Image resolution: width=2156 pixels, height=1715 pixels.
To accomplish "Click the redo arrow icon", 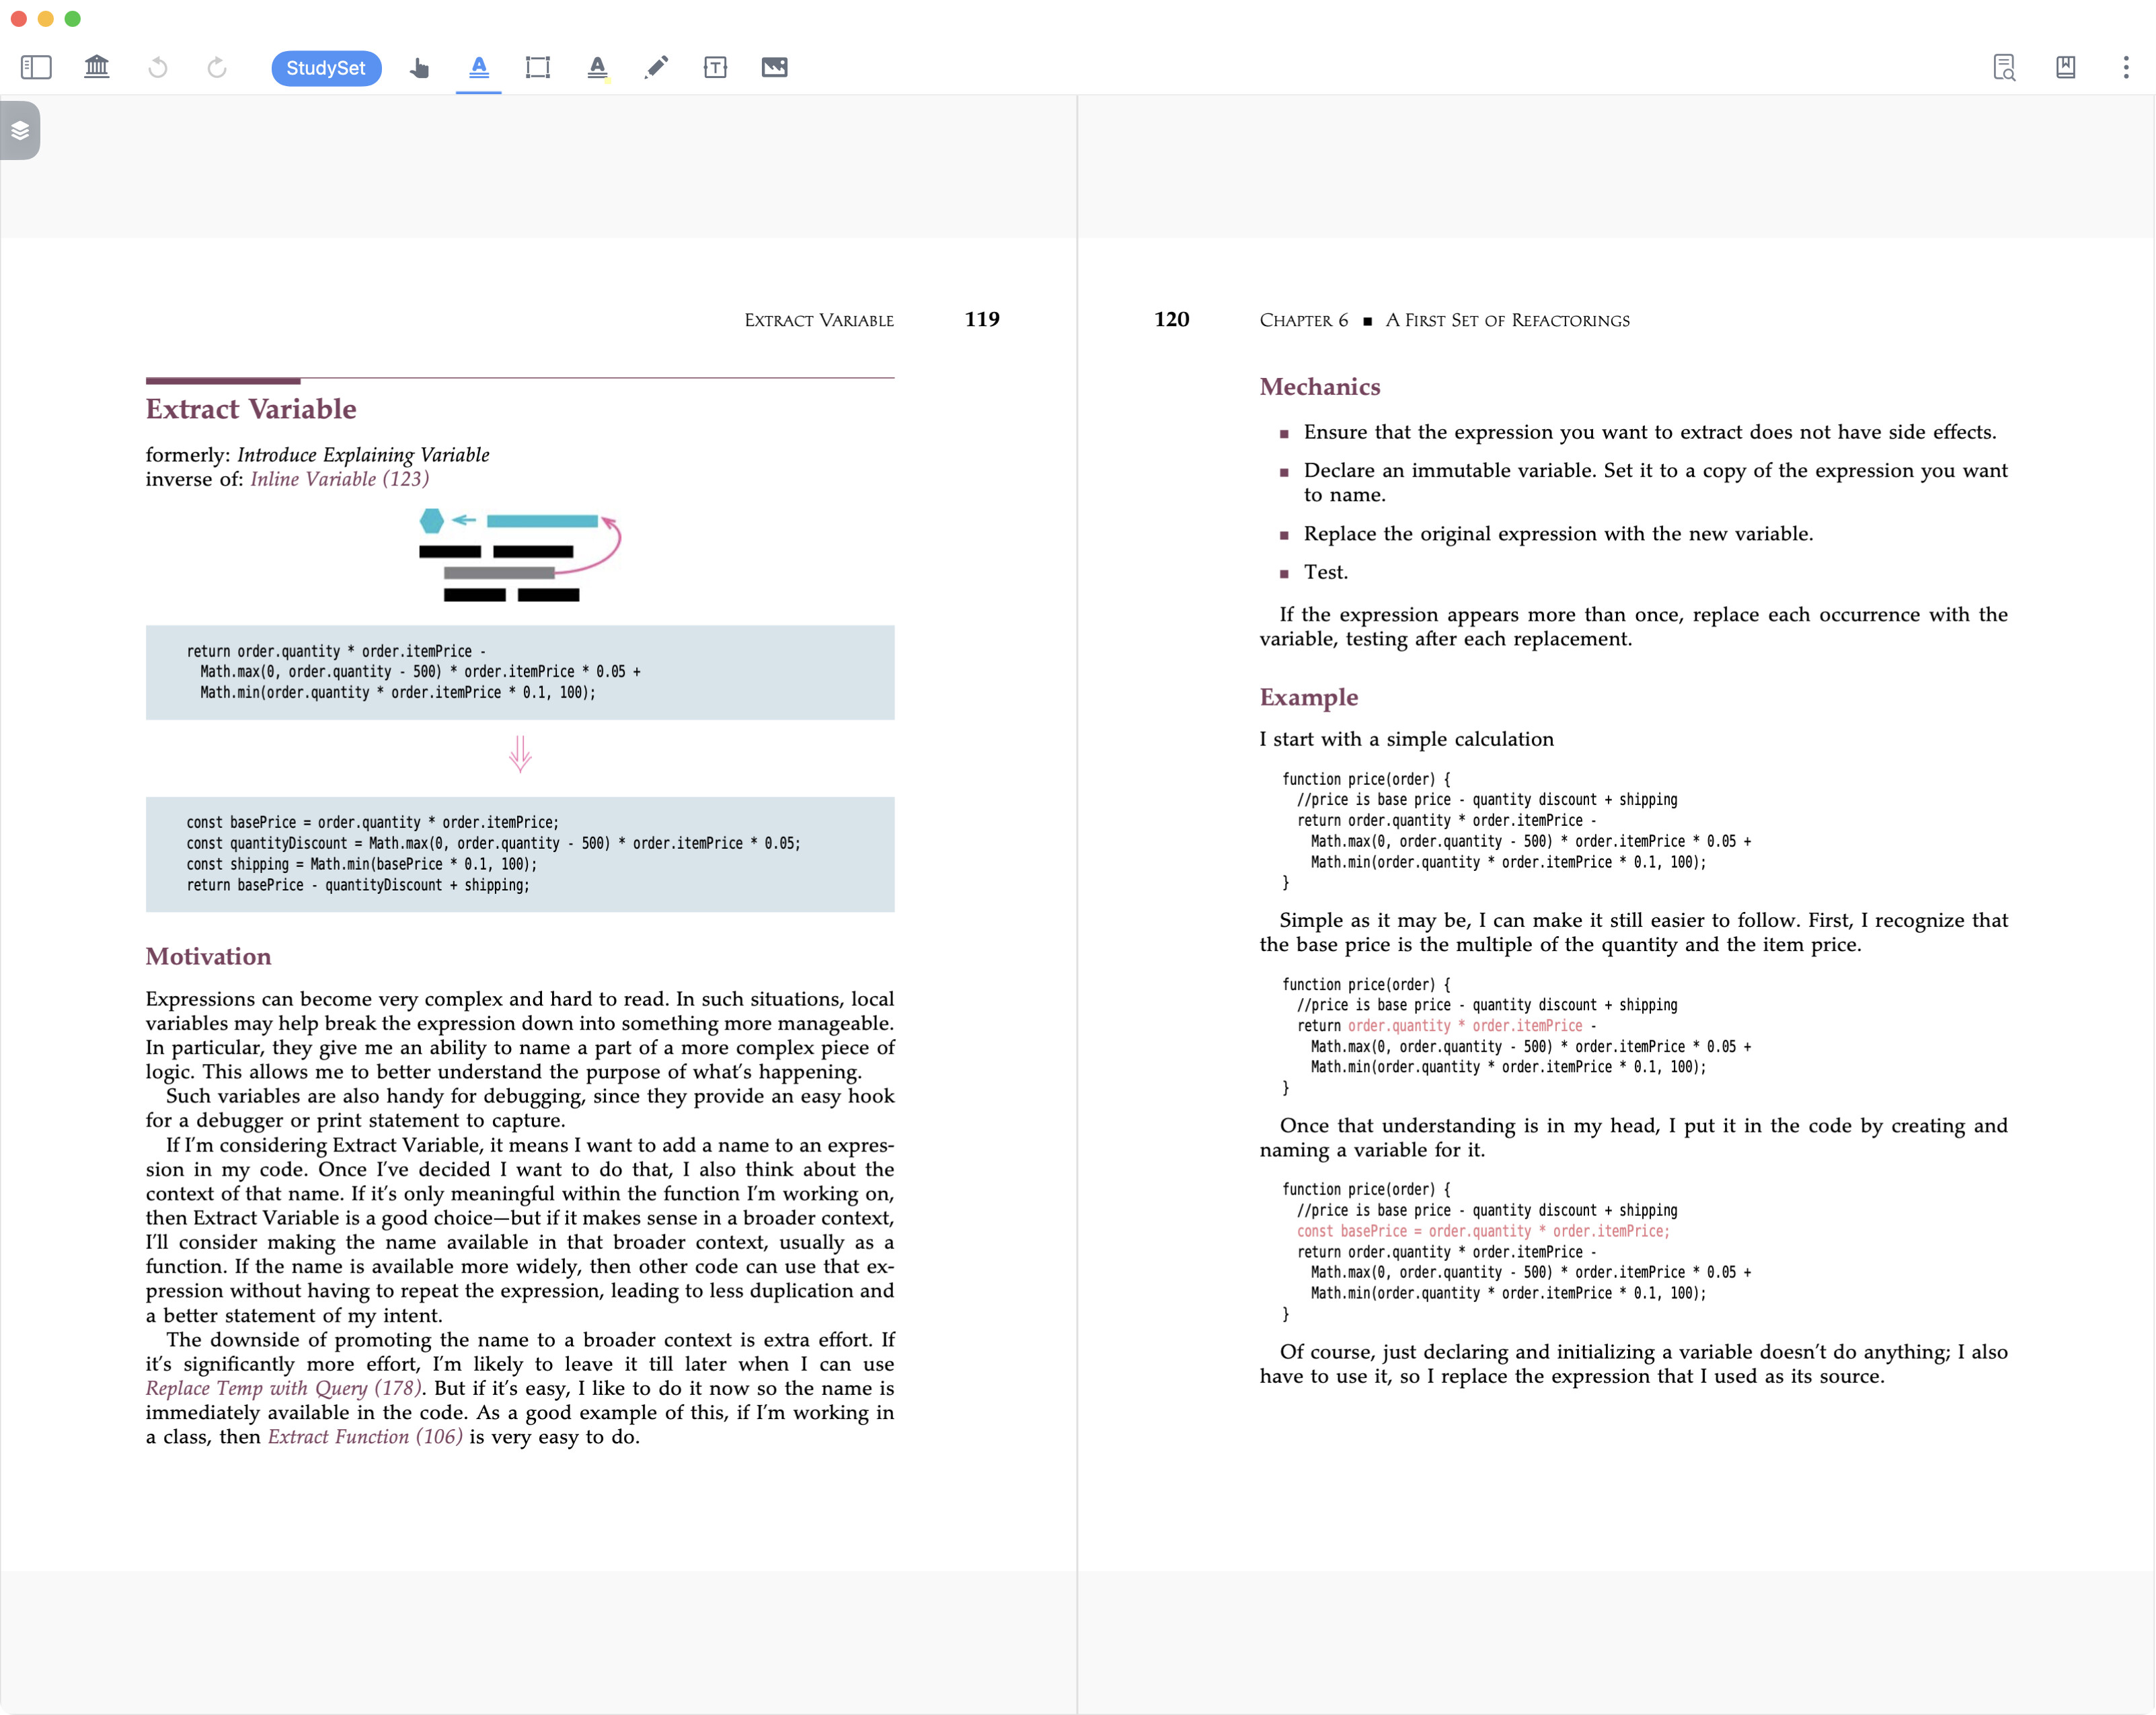I will 217,67.
